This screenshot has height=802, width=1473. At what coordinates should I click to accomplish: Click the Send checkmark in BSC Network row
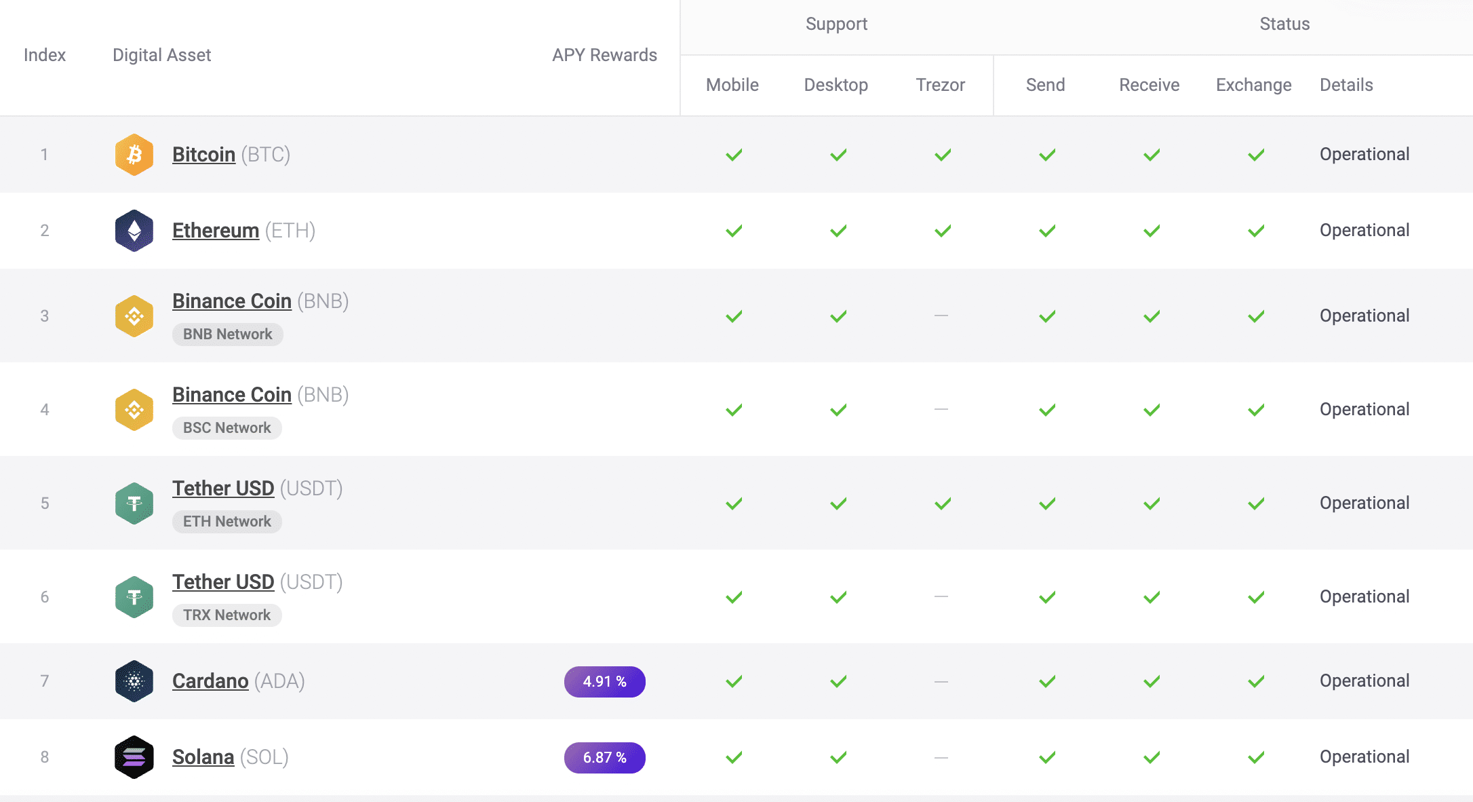1047,410
